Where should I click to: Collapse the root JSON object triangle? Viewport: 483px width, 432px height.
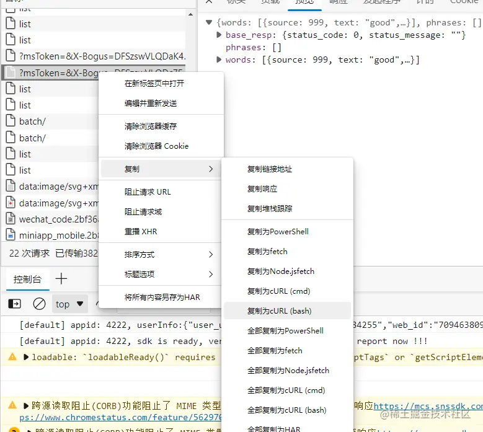coord(209,22)
